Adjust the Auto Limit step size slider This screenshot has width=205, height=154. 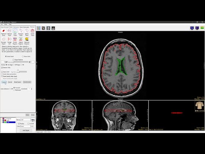21,72
